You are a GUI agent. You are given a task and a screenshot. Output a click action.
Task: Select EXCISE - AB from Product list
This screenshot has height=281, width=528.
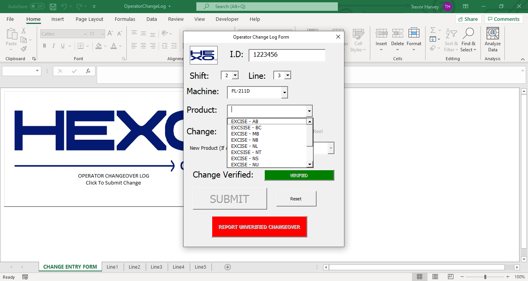(x=267, y=122)
